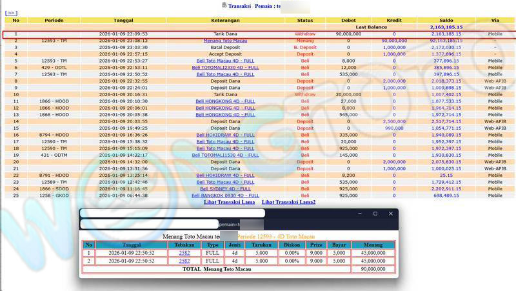Click the popup window title tab
Screen dimensions: 516x291
pyautogui.click(x=172, y=214)
